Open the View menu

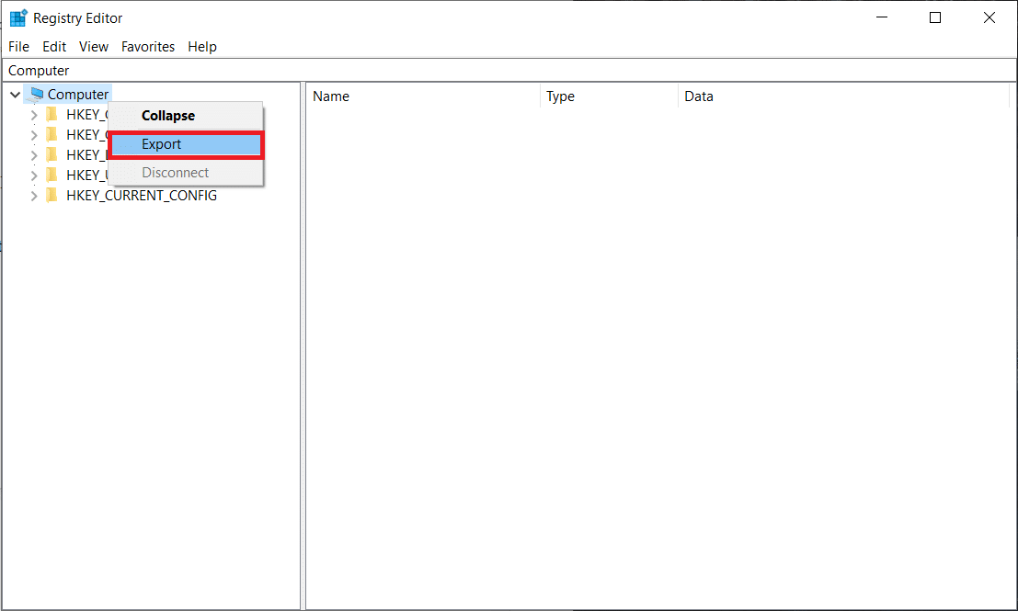94,47
